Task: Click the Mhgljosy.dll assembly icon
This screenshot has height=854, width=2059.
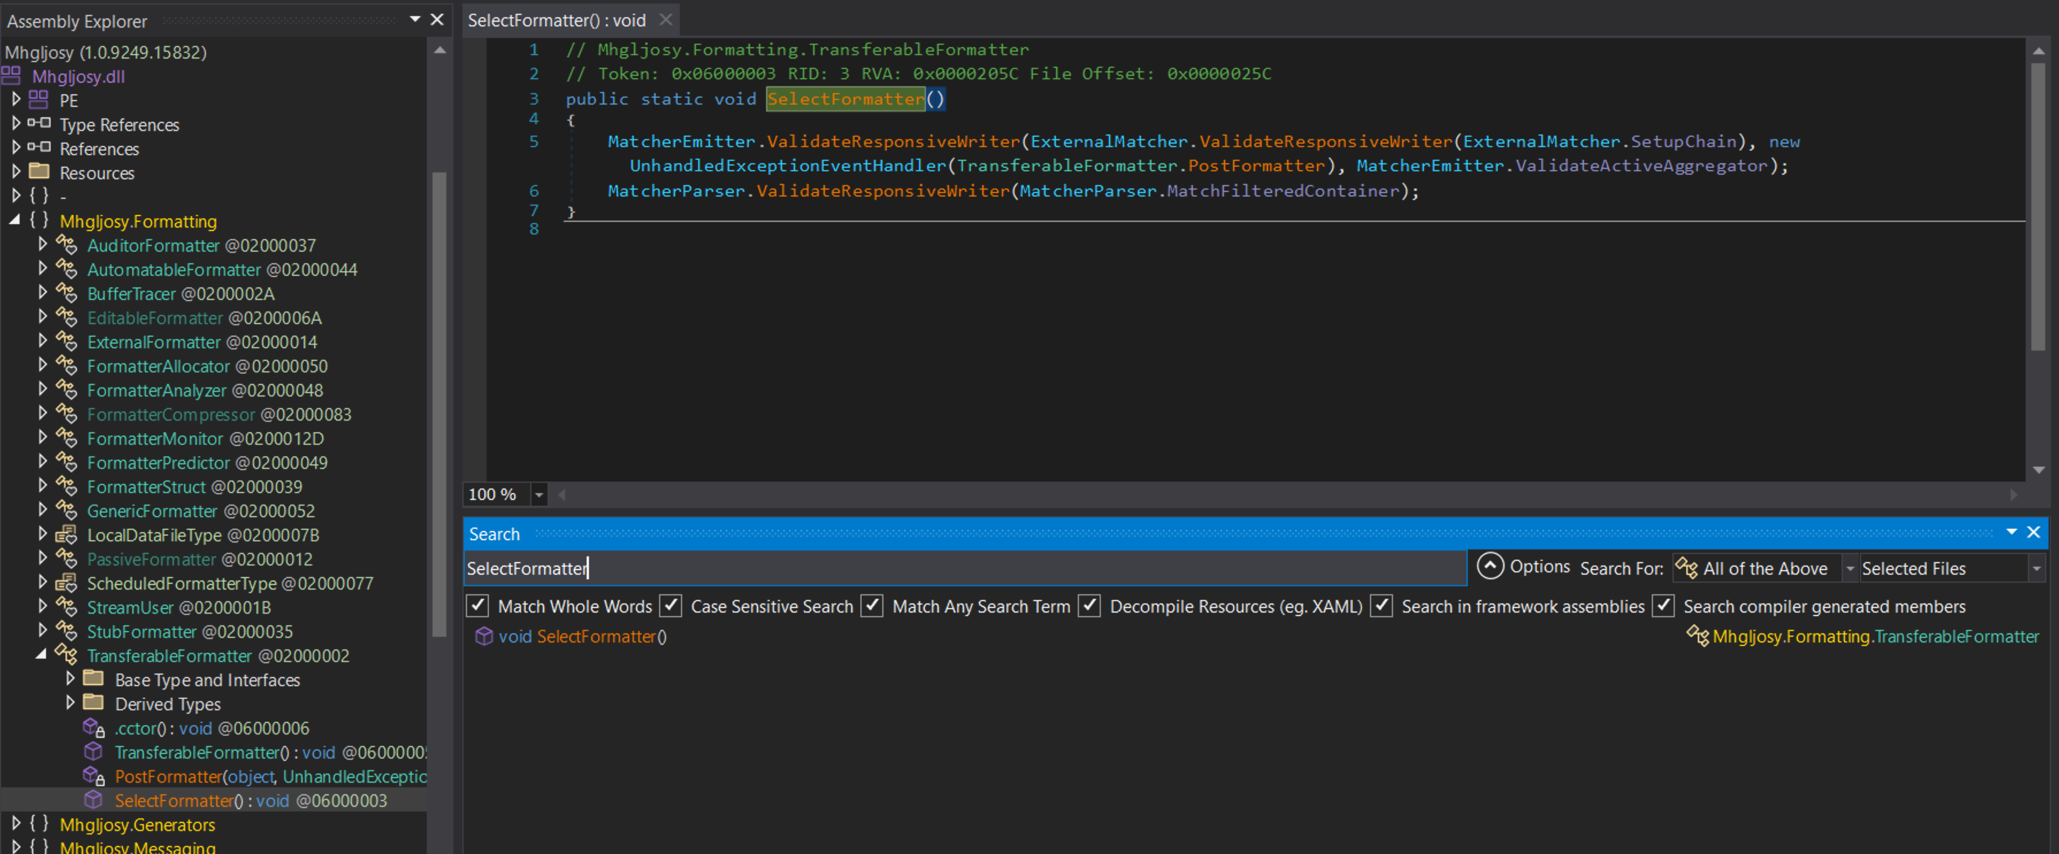Action: coord(11,76)
